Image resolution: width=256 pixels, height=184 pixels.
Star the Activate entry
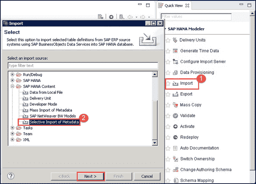pos(168,127)
